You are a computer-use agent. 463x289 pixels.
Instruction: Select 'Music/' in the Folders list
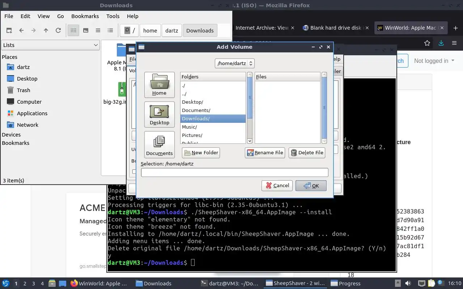(213, 127)
